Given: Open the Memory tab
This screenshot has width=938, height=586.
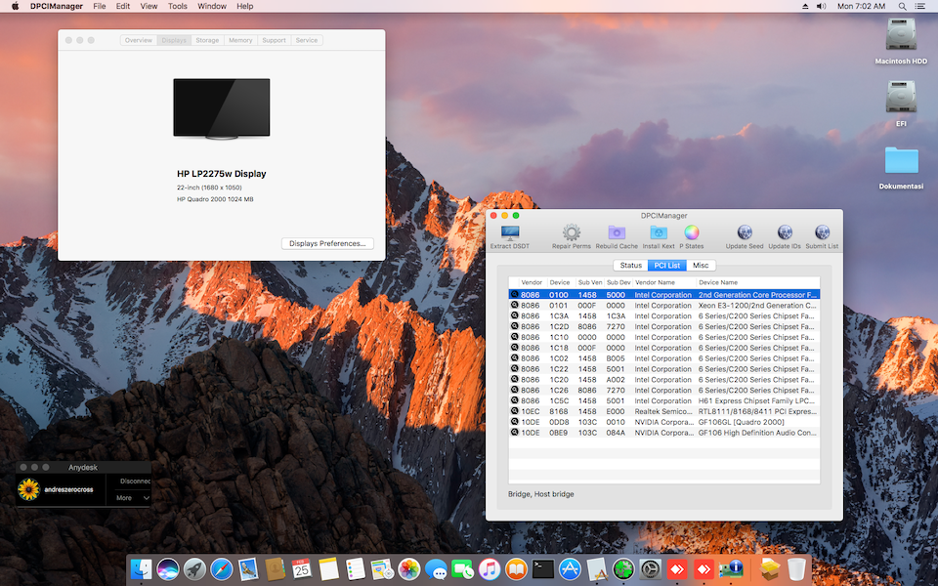Looking at the screenshot, I should [x=240, y=40].
